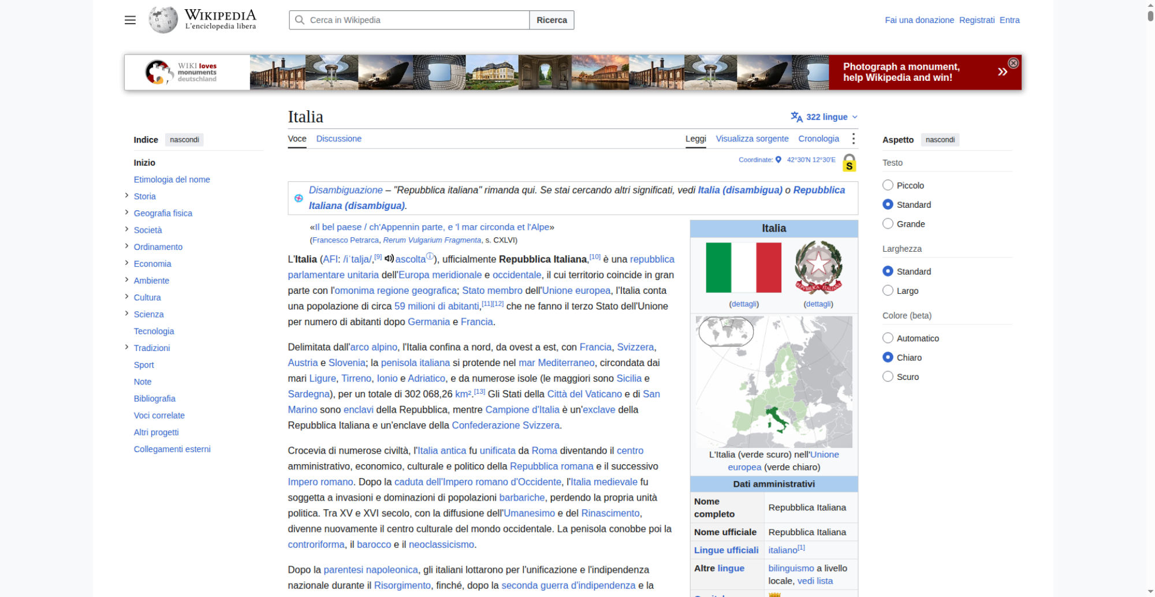This screenshot has height=597, width=1155.
Task: Click the banner's double-arrow icon
Action: pyautogui.click(x=1002, y=72)
